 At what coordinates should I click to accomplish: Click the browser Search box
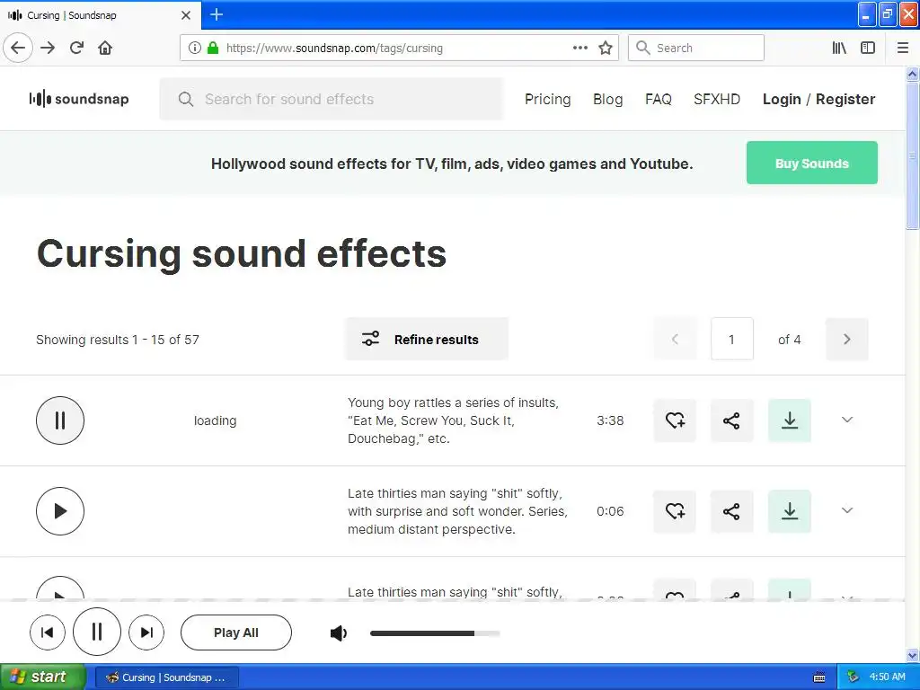point(696,48)
